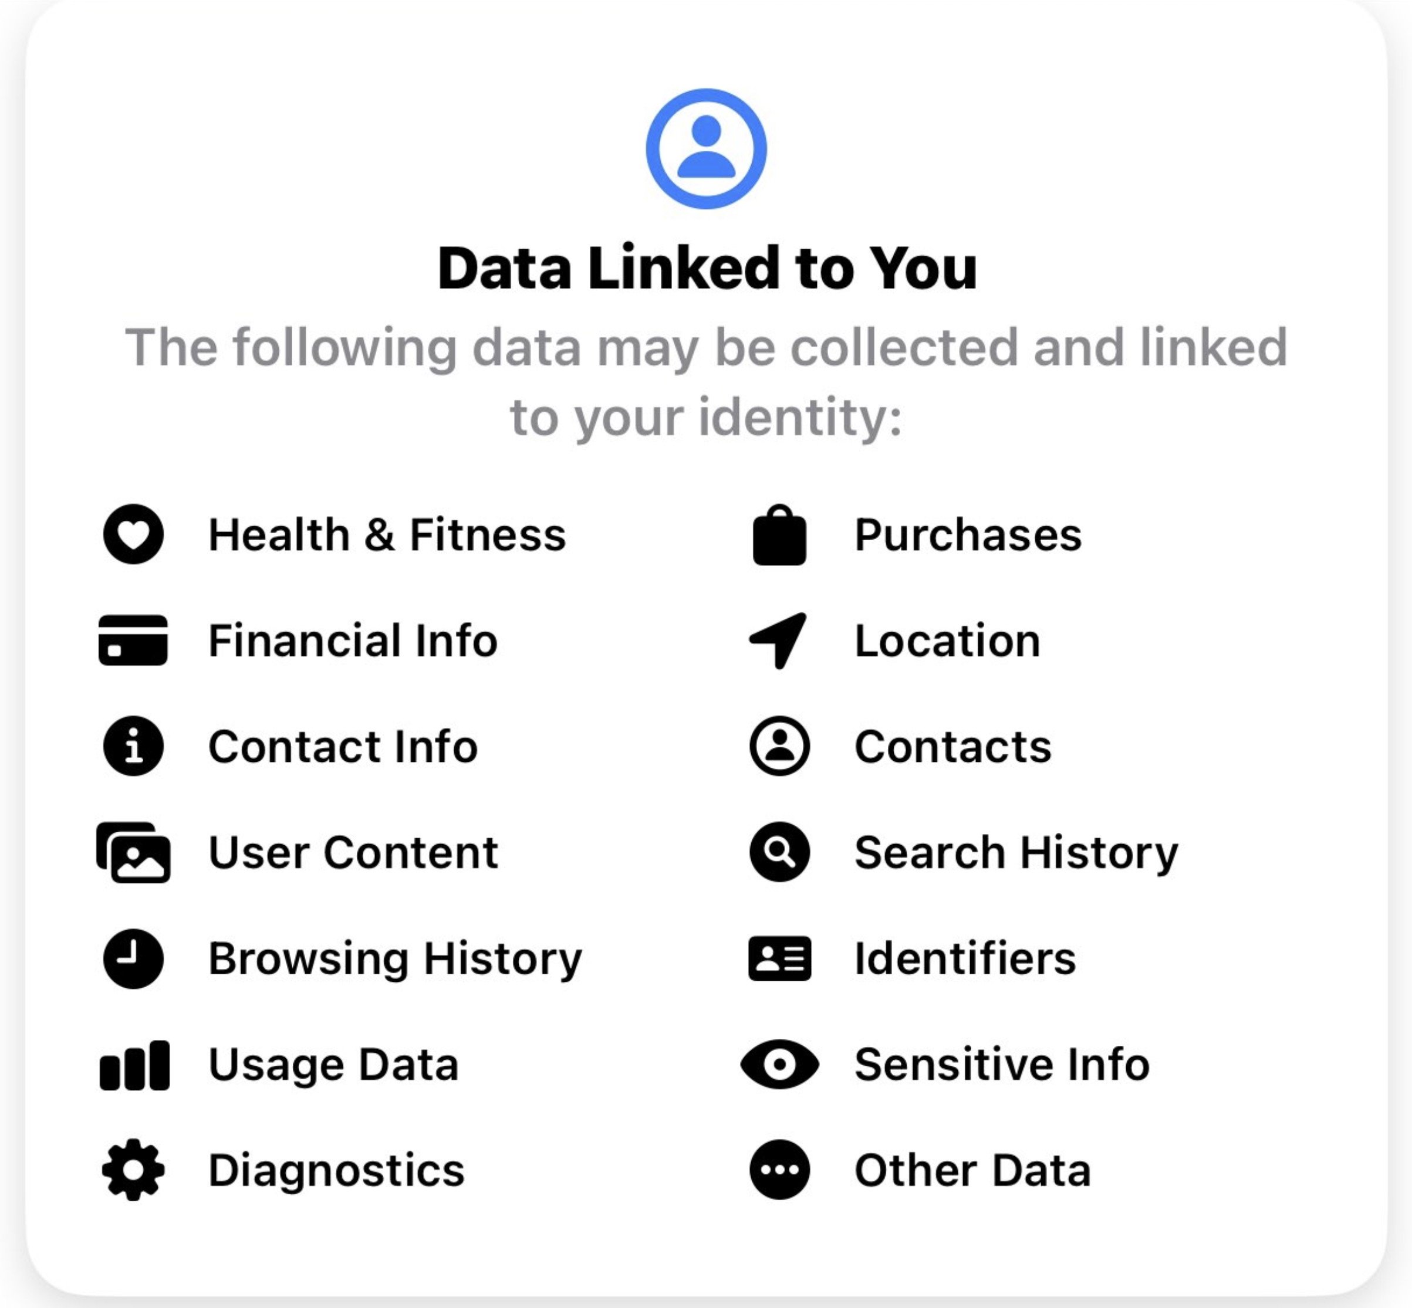This screenshot has height=1308, width=1412.
Task: Click the Purchases shopping bag icon
Action: tap(779, 536)
